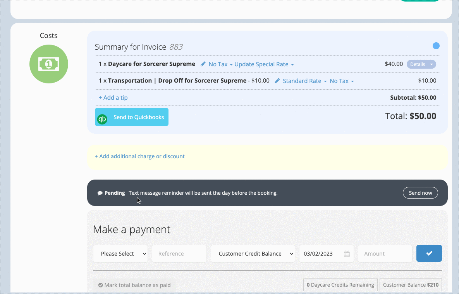
Task: Click the Make a payment heading
Action: click(x=131, y=229)
